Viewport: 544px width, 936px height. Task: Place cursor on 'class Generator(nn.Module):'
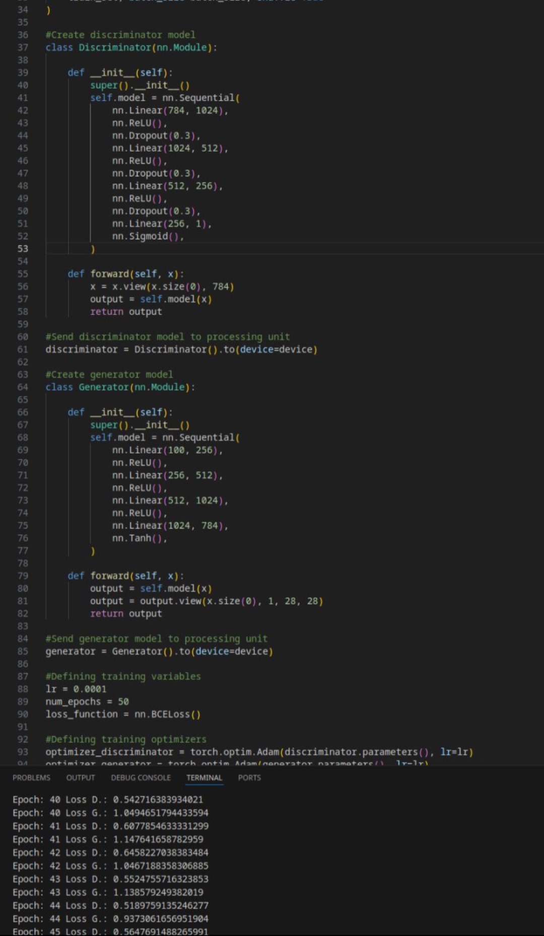(x=120, y=387)
